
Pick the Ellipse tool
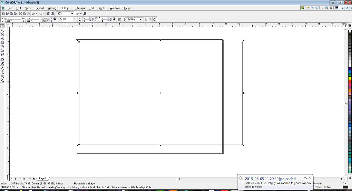click(2, 46)
